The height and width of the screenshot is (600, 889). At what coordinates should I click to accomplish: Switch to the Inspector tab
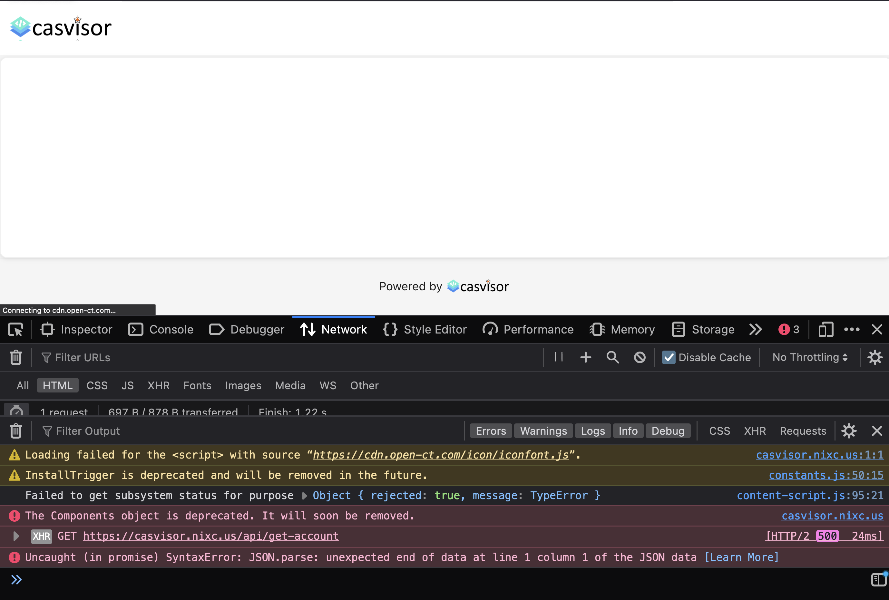click(76, 329)
